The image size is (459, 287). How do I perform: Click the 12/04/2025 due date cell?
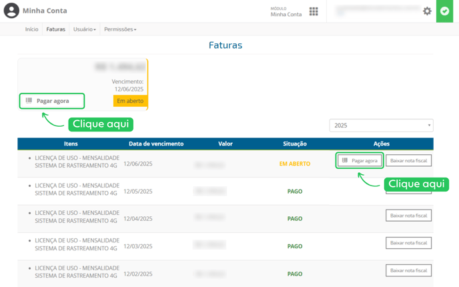pos(138,218)
